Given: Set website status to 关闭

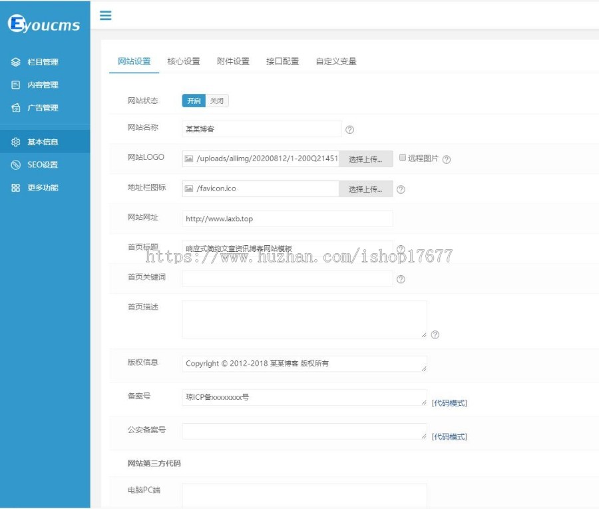Looking at the screenshot, I should click(x=216, y=101).
